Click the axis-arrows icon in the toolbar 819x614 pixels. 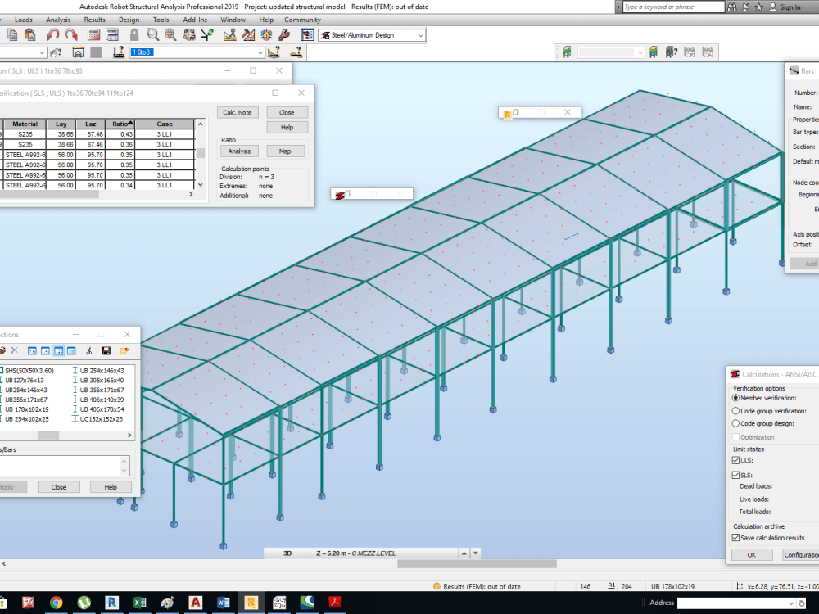coord(207,35)
